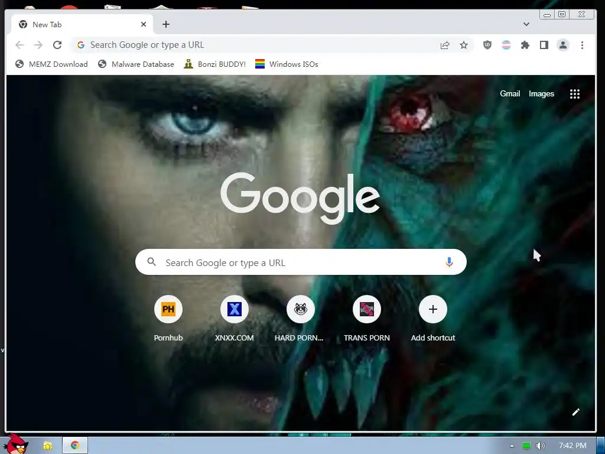Open the Bonzi BUDDY! bookmark
This screenshot has width=605, height=454.
tap(215, 64)
